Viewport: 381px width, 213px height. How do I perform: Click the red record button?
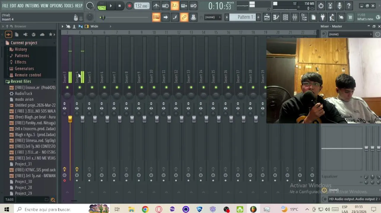pos(129,6)
